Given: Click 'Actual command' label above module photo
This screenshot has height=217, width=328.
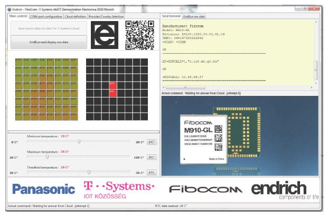Looking at the screenshot, I should (201, 93).
